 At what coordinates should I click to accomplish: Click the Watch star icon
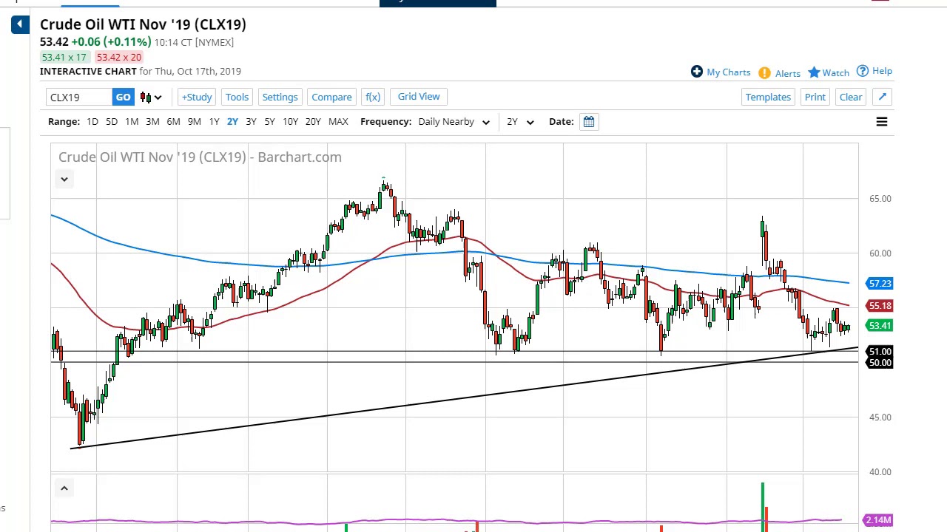pyautogui.click(x=814, y=72)
